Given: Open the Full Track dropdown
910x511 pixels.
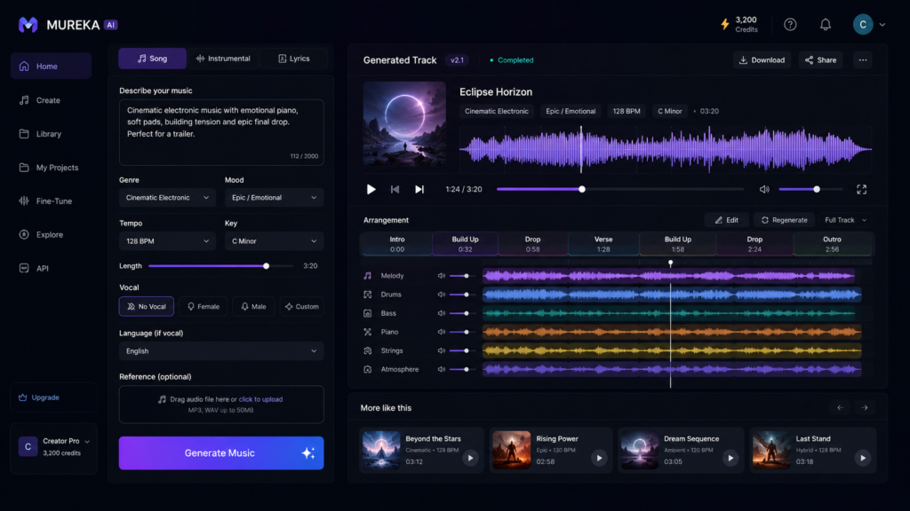Looking at the screenshot, I should 846,220.
